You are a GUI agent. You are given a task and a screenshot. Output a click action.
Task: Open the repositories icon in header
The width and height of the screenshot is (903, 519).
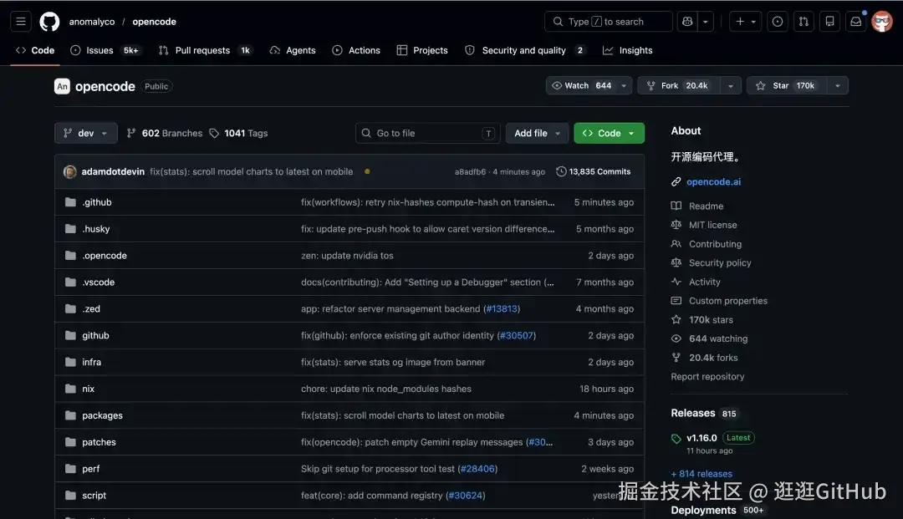click(830, 21)
